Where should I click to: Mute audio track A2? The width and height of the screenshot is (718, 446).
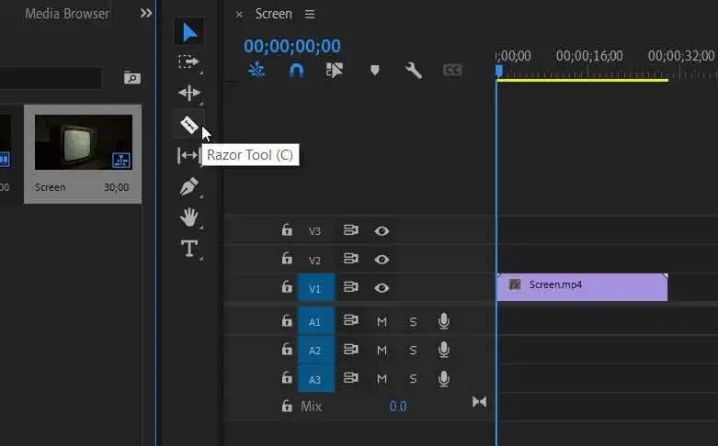pyautogui.click(x=382, y=351)
